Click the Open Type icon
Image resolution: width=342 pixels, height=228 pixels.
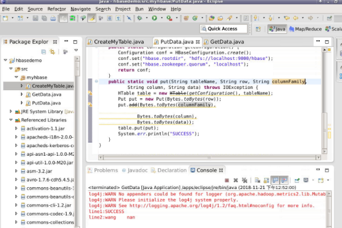(x=211, y=18)
